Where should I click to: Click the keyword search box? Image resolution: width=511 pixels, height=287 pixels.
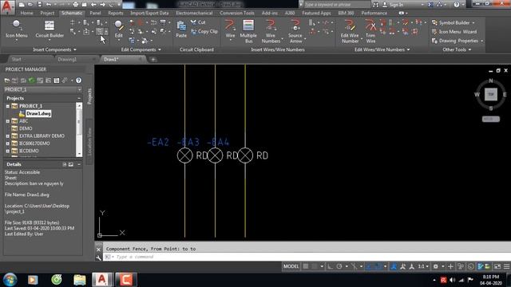click(337, 5)
